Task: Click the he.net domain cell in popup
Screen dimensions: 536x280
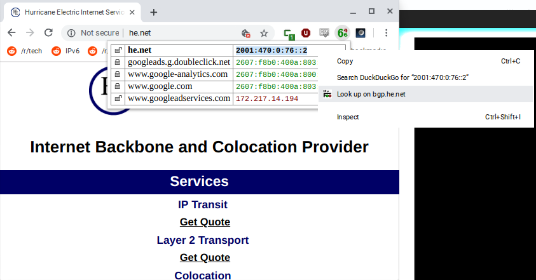Action: [179, 50]
